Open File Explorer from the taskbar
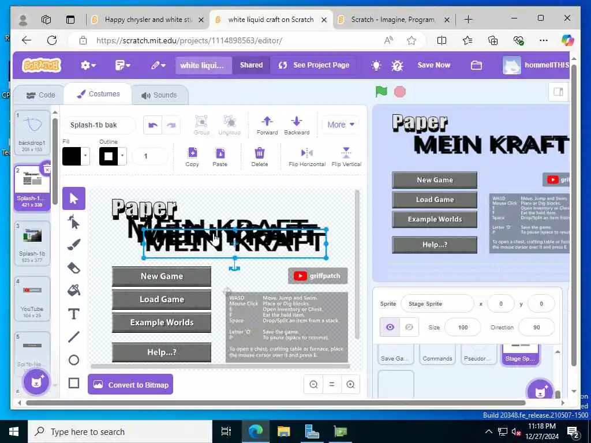 pyautogui.click(x=283, y=431)
